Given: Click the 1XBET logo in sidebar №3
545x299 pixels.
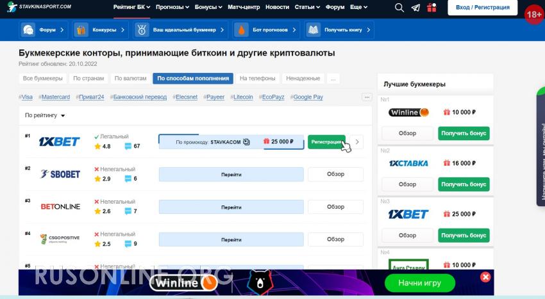Looking at the screenshot, I should click(x=408, y=214).
